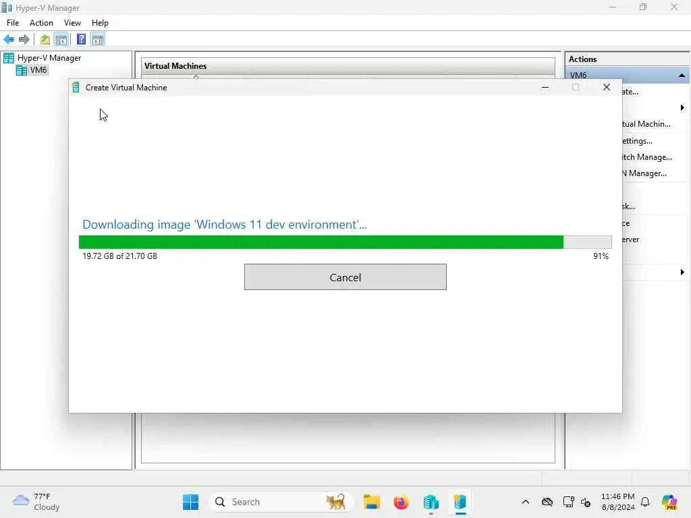691x518 pixels.
Task: Click the 'erver' action in Actions pane
Action: (631, 239)
